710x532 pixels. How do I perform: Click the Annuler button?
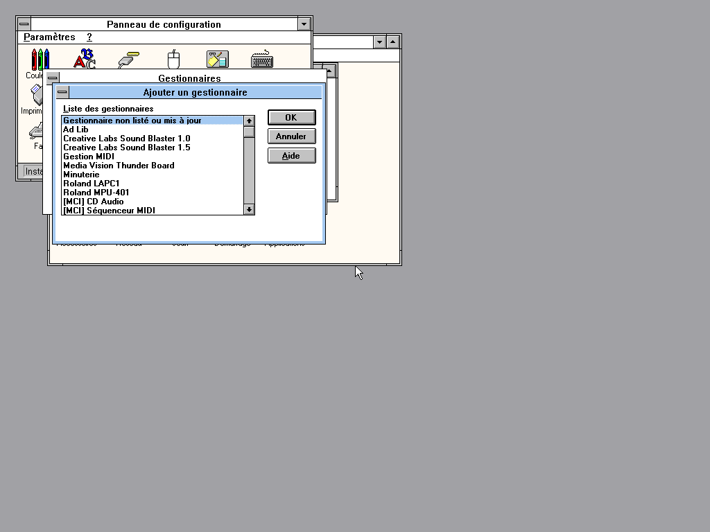click(x=292, y=136)
